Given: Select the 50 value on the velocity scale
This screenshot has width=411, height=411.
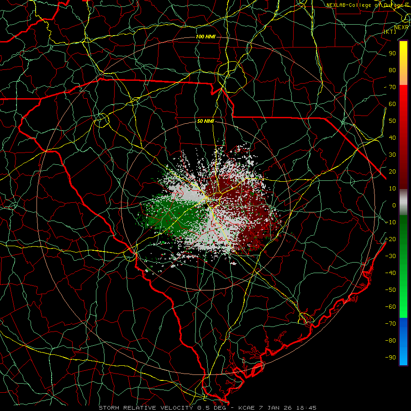Looking at the screenshot, I should coord(392,121).
